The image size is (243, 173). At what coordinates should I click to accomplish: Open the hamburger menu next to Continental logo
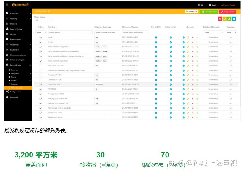click(7, 5)
